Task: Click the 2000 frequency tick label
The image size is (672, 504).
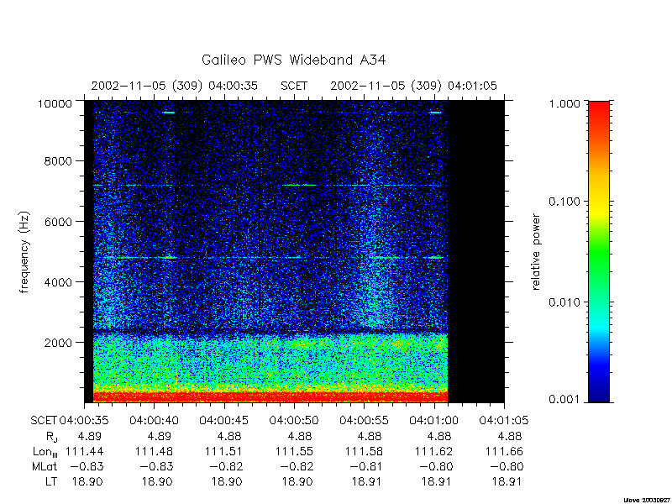Action: [60, 343]
